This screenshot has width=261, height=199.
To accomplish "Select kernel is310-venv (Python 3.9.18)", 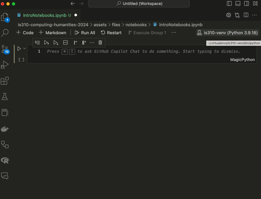I will [228, 33].
